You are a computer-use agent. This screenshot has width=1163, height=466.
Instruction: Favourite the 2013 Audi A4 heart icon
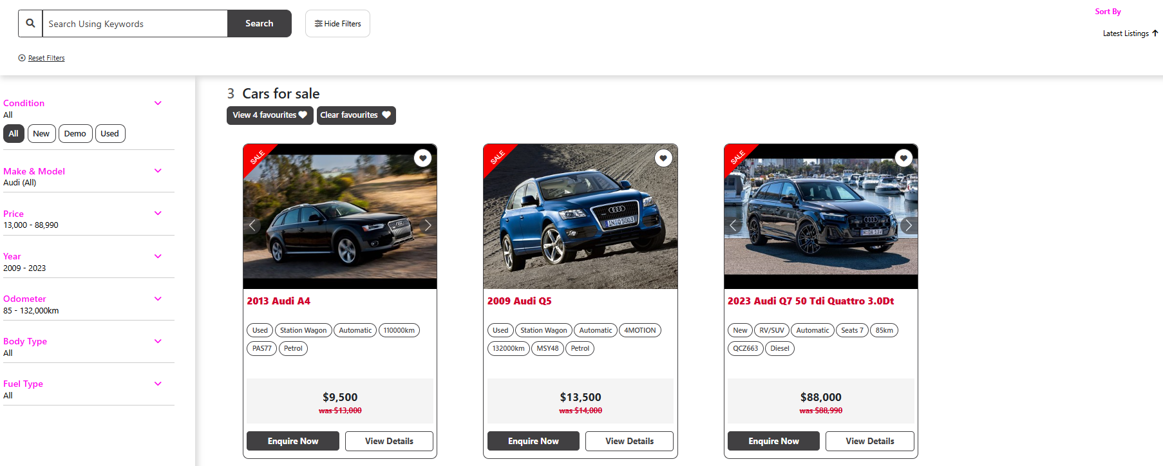(422, 158)
